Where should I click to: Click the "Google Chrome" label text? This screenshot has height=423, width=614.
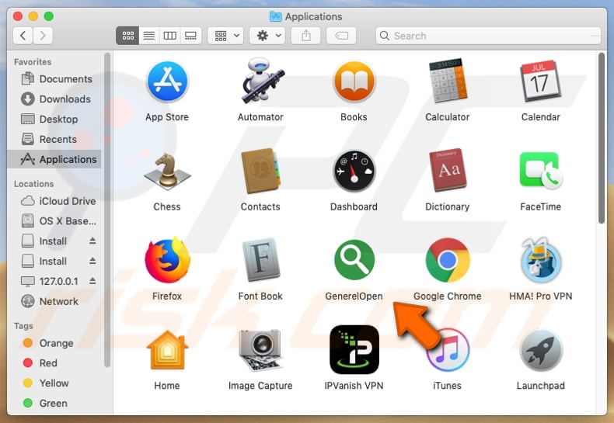pos(448,296)
